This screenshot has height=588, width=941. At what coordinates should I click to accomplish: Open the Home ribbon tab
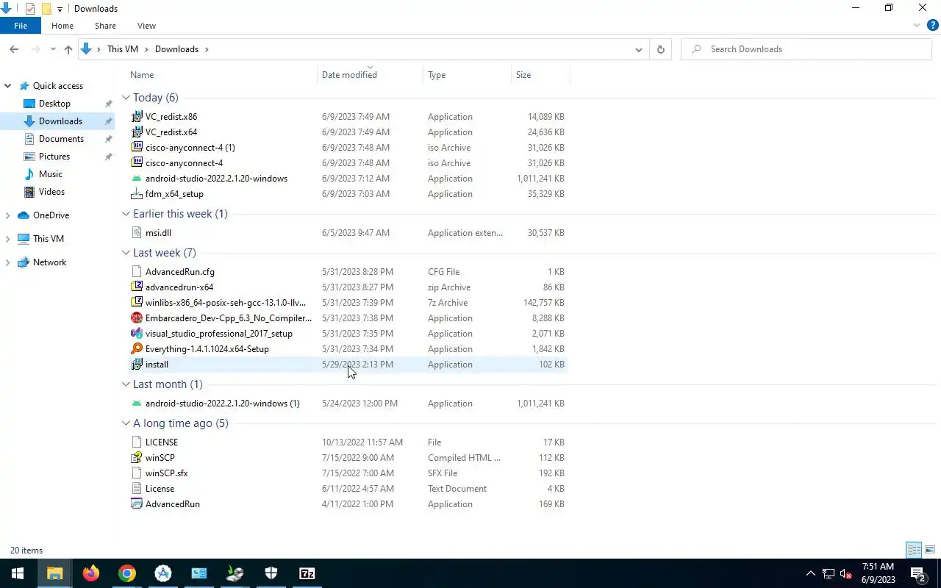point(62,26)
